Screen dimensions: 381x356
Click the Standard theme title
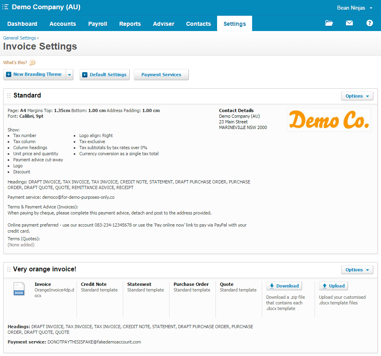tap(27, 95)
